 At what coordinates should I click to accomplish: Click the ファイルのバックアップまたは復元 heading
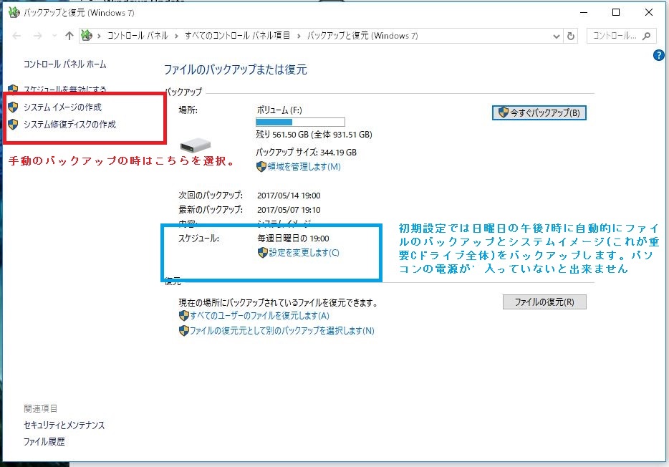[x=236, y=69]
